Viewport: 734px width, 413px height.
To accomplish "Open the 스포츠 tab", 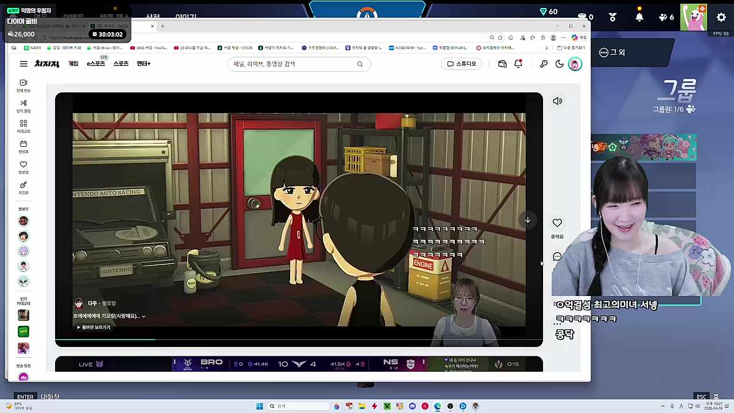I will click(121, 64).
